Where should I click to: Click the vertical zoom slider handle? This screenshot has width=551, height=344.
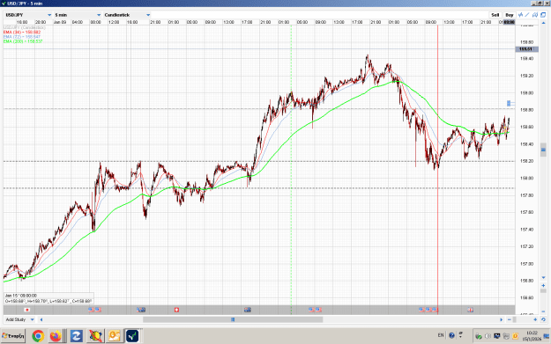(543, 291)
